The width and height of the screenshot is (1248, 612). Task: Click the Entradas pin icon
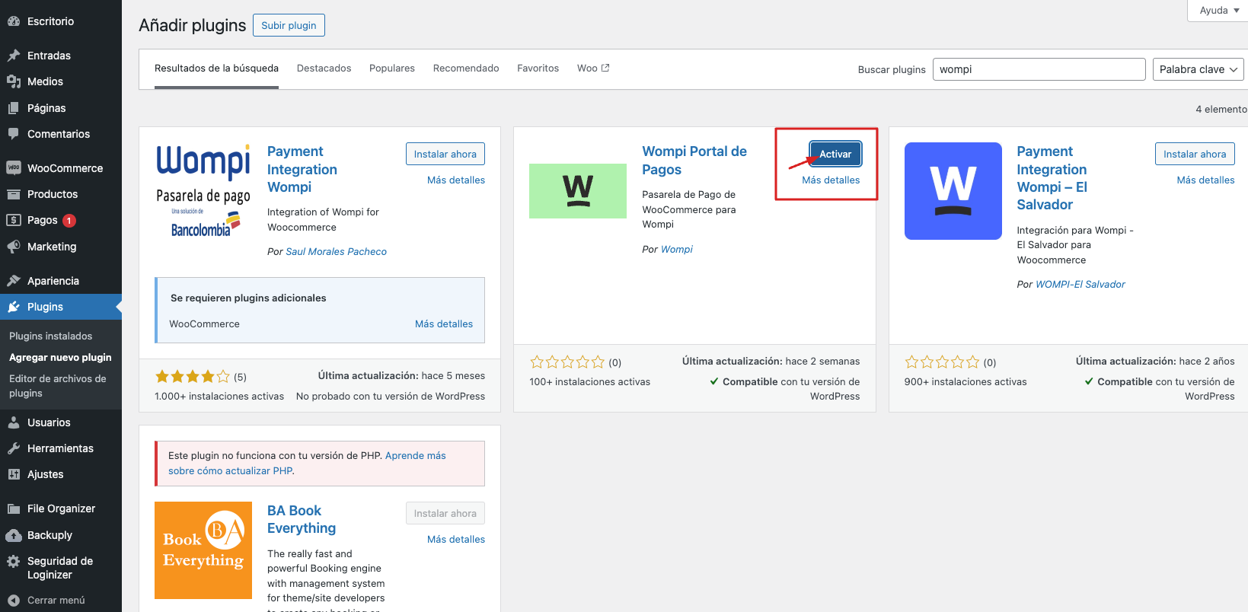tap(13, 56)
